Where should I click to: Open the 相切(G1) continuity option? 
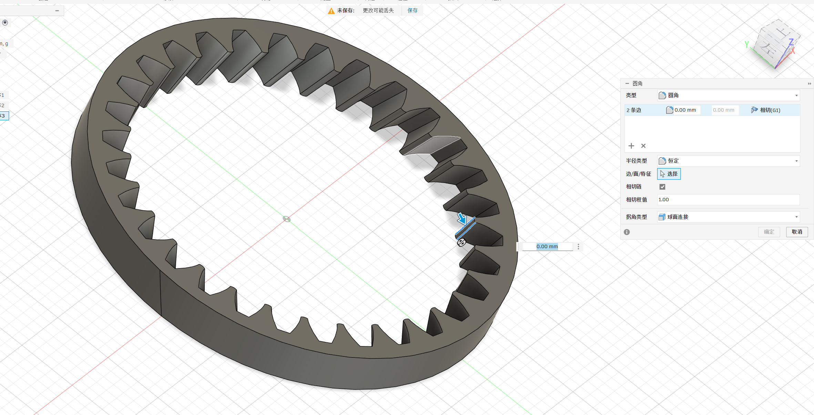[x=765, y=110]
